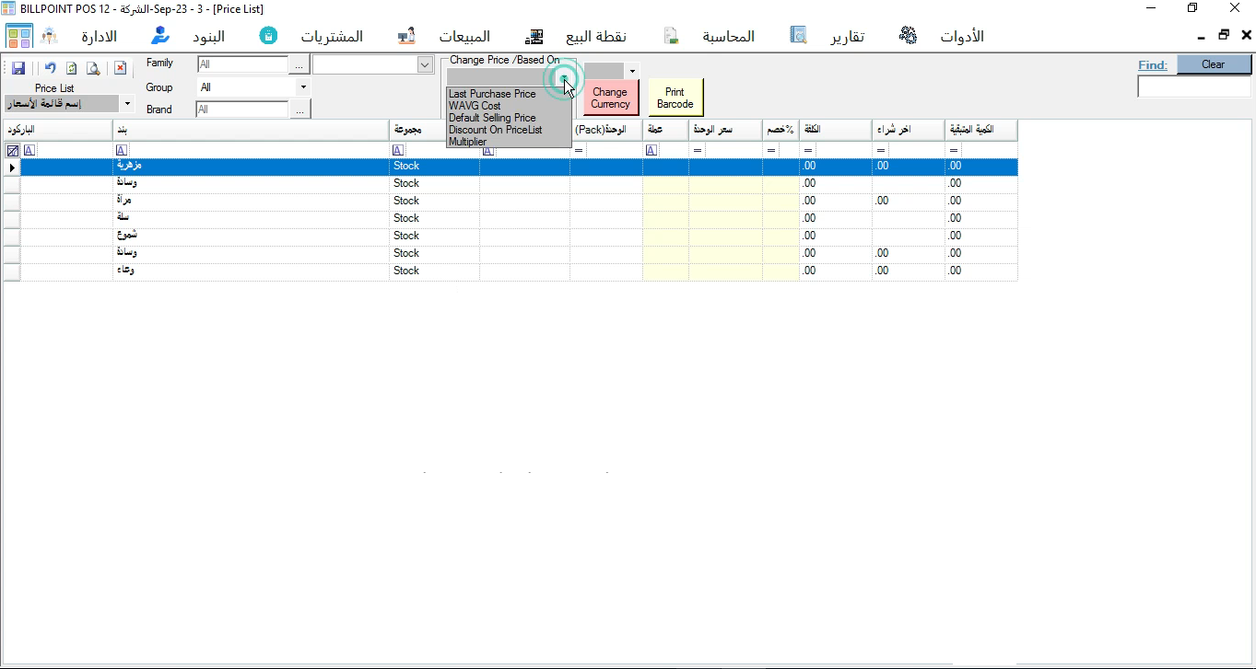Click the accounting icon beside المحاسبة

click(x=670, y=33)
